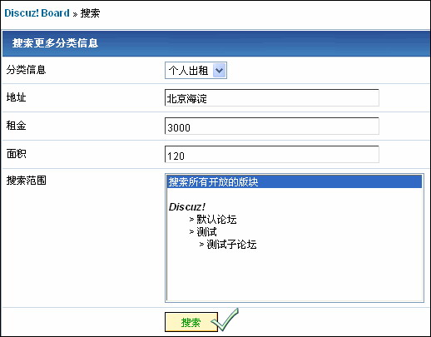Click the 租金 label text
The image size is (431, 337).
pyautogui.click(x=16, y=126)
